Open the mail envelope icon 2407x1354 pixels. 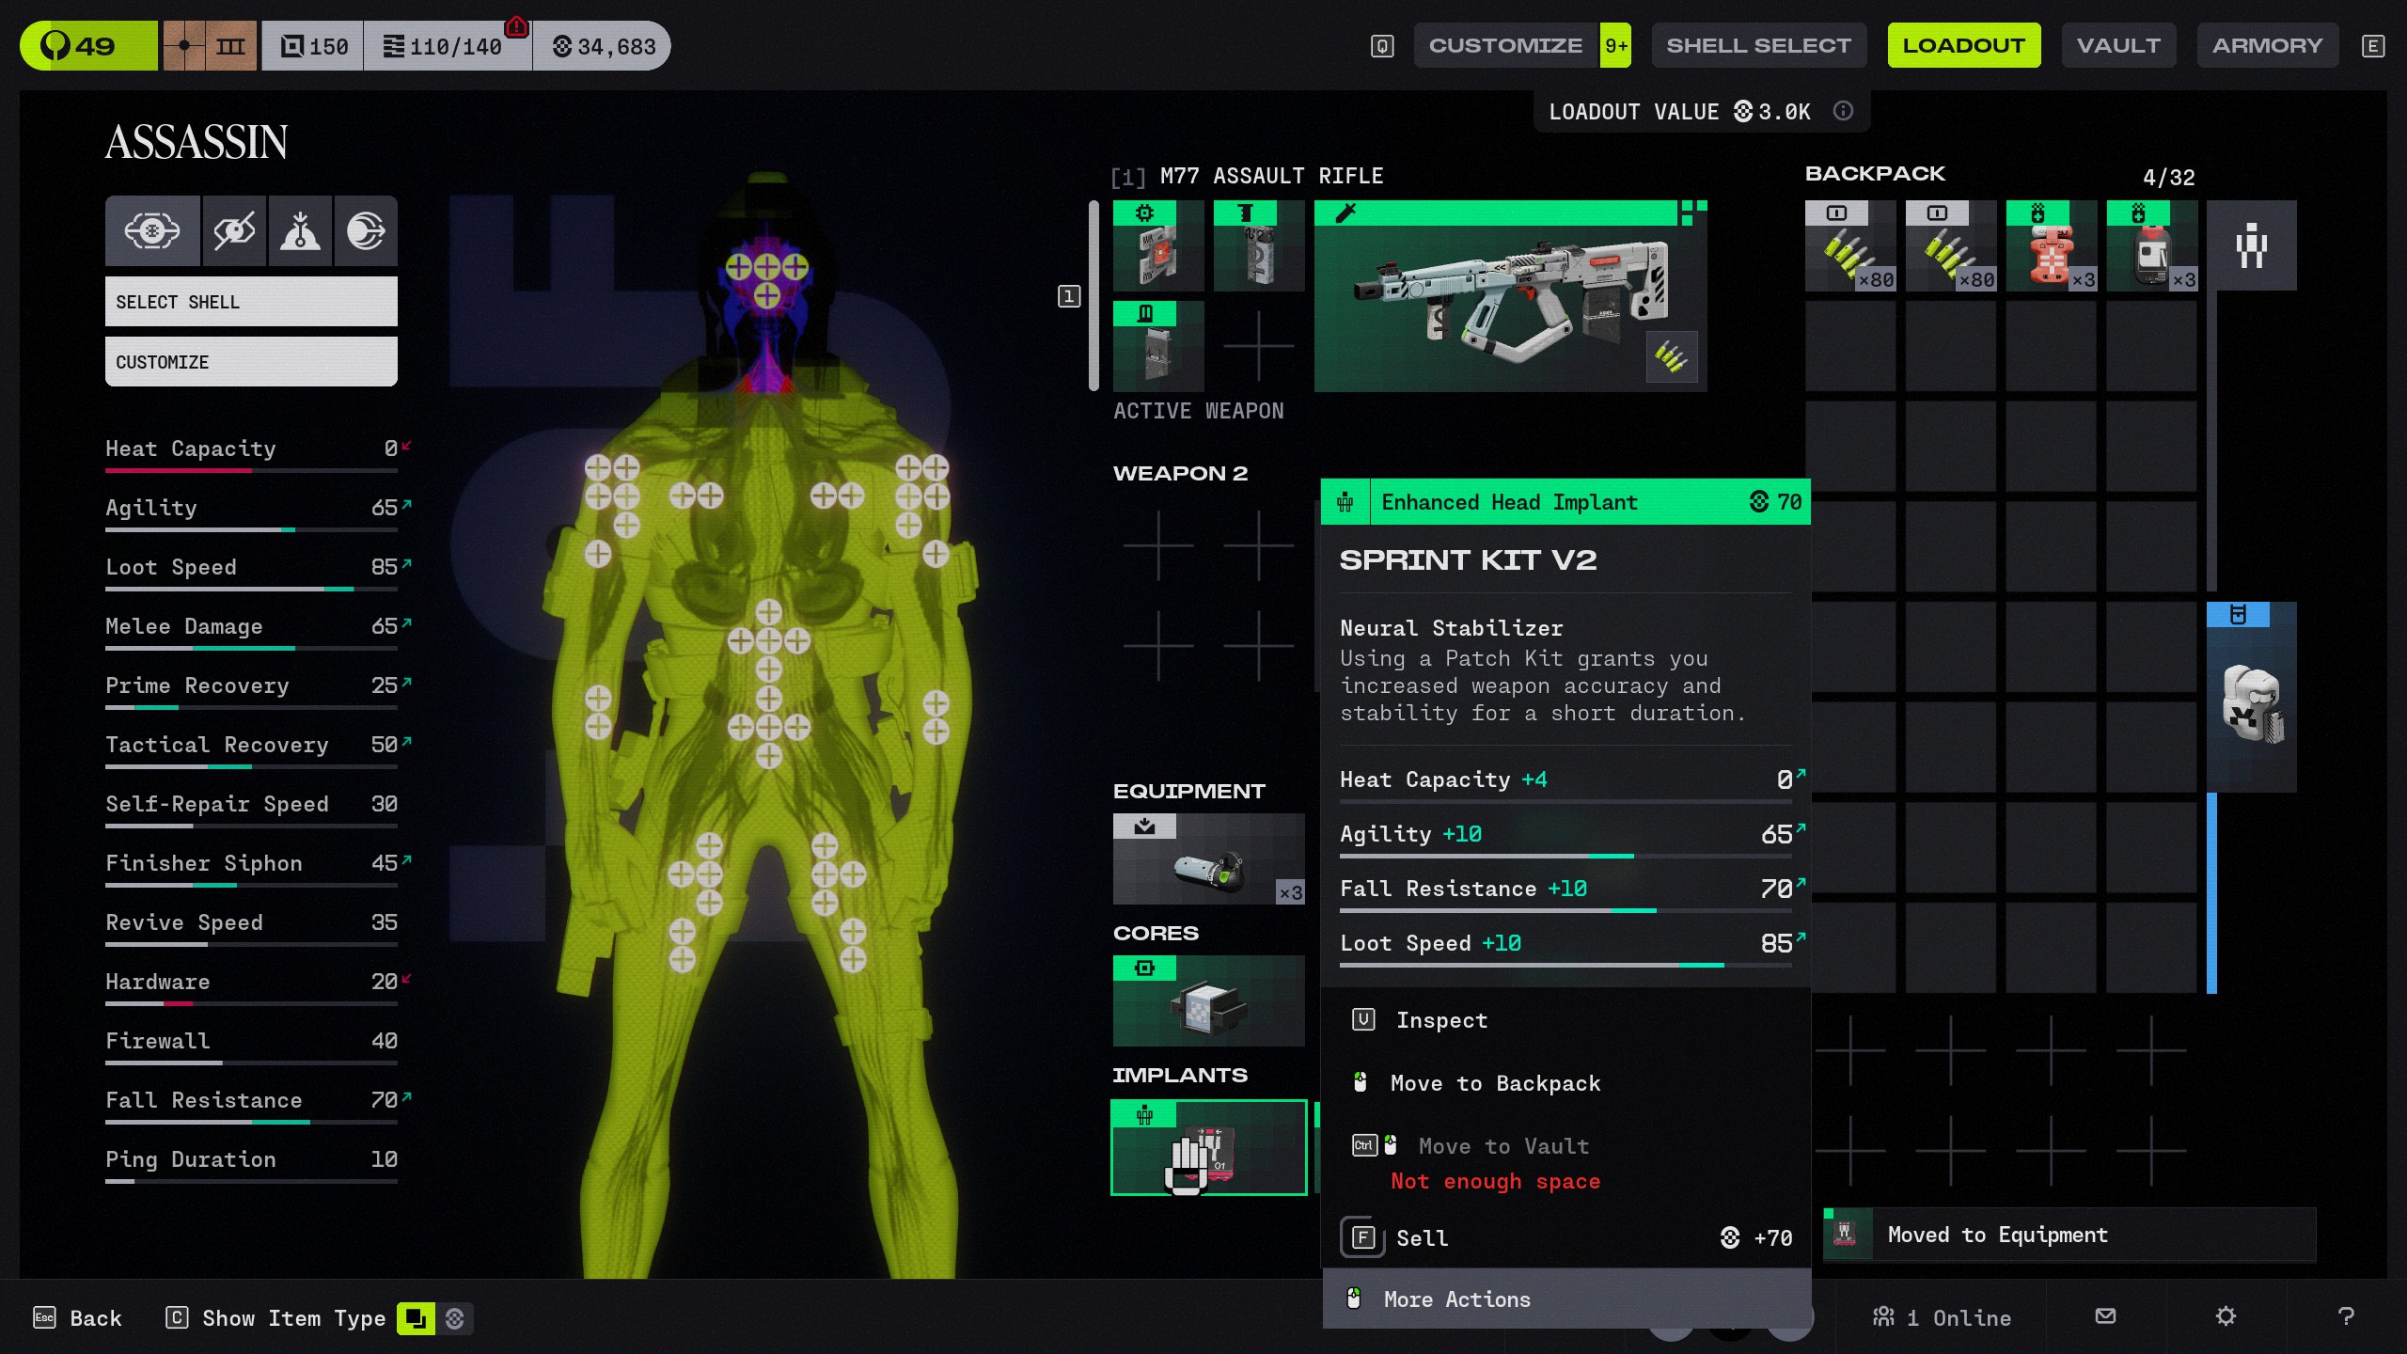coord(2105,1316)
